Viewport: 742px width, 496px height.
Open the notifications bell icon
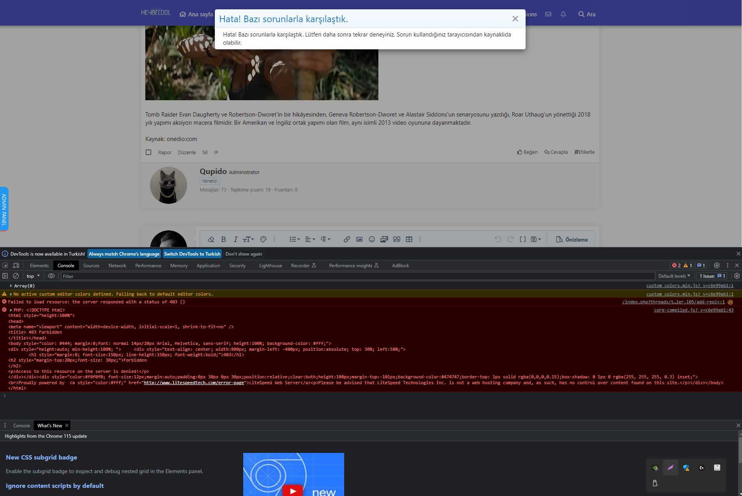pos(563,14)
